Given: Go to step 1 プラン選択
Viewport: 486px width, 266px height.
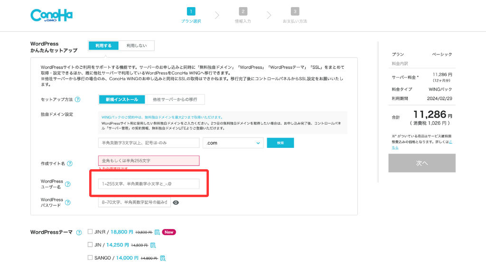Looking at the screenshot, I should [x=191, y=15].
